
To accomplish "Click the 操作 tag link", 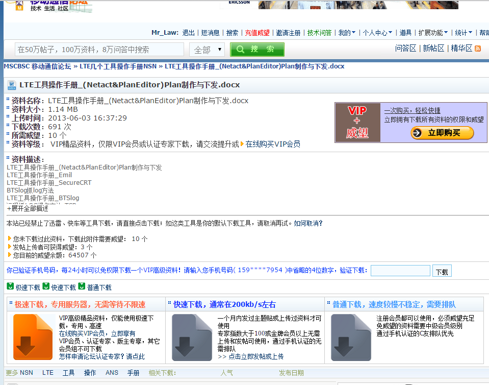I will 90,373.
